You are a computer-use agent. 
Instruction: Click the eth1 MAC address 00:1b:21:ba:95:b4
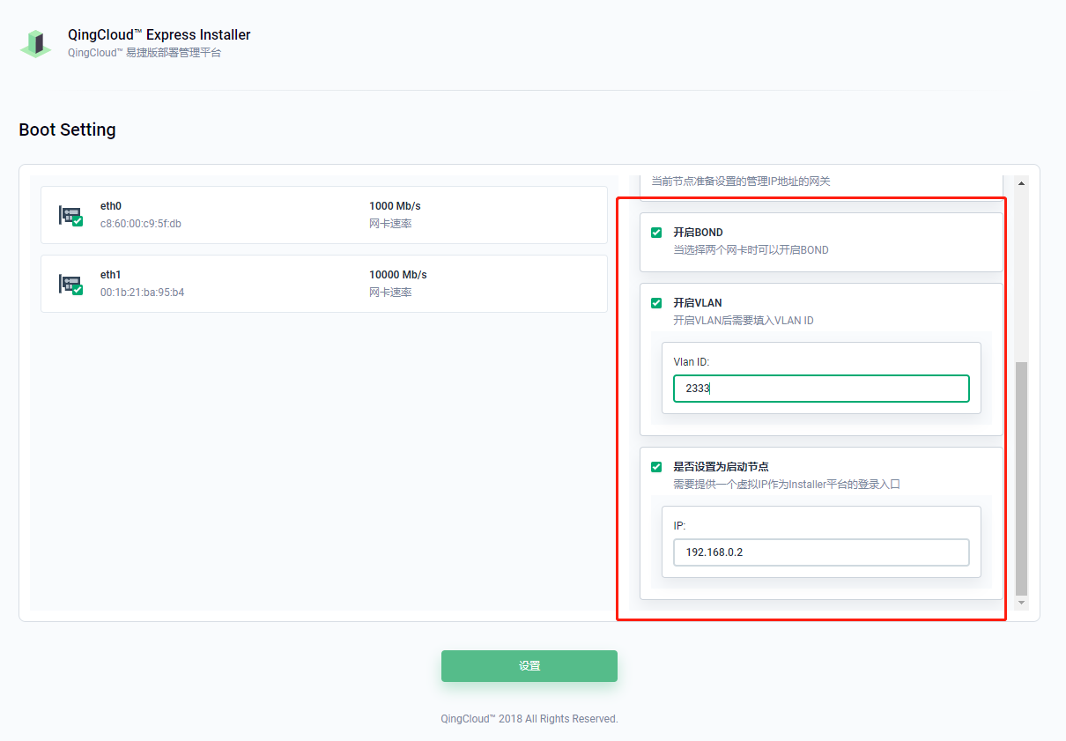click(142, 293)
